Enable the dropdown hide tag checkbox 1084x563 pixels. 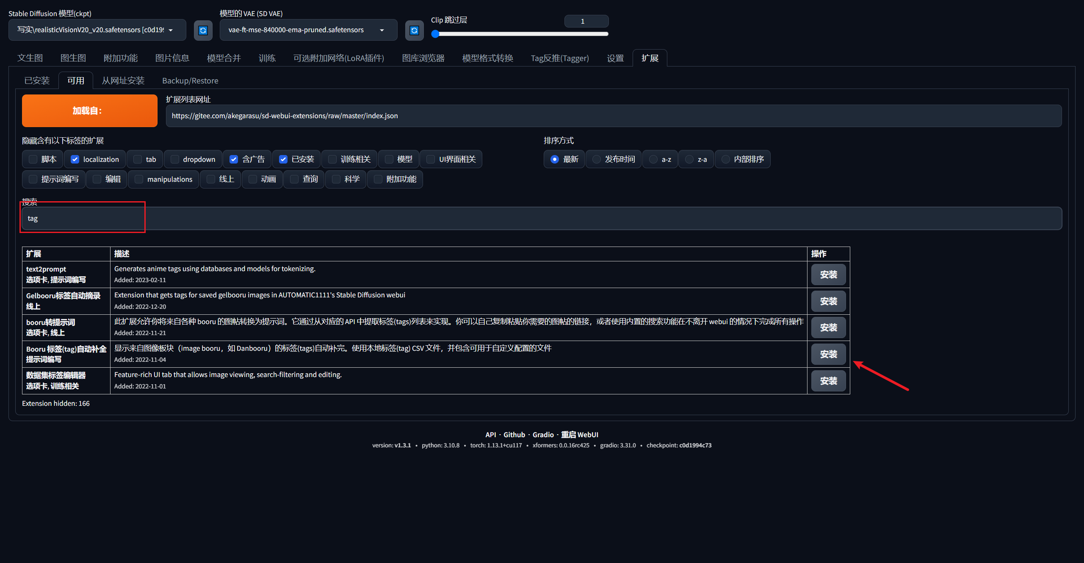174,159
